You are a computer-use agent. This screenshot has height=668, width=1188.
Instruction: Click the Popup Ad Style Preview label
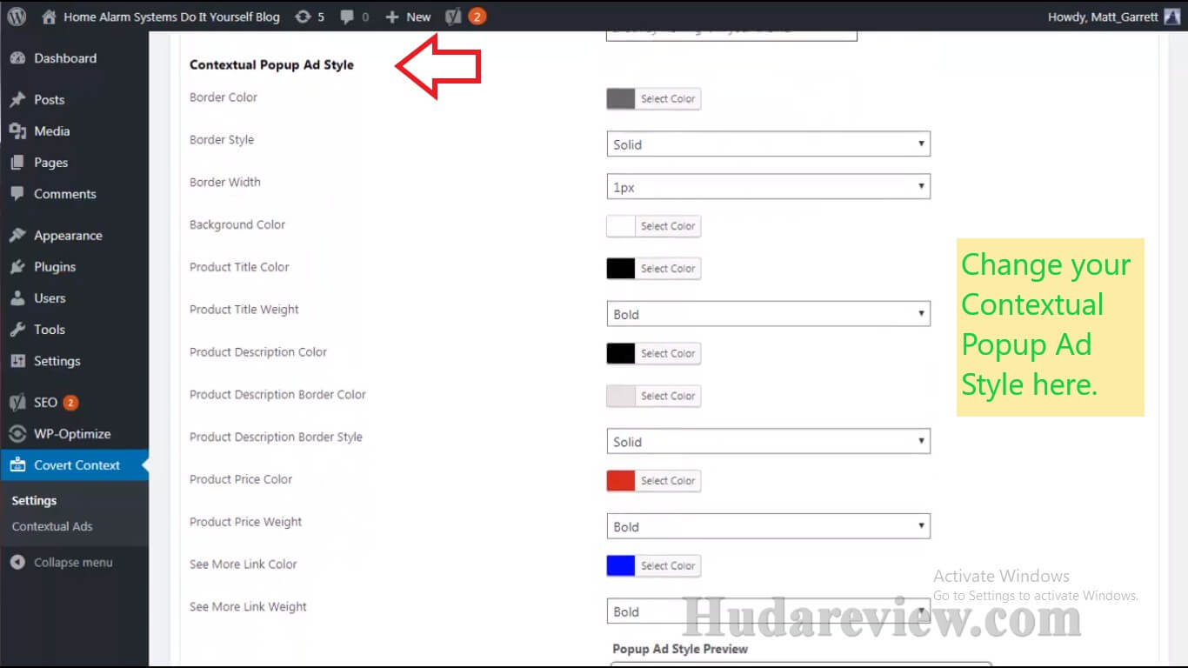[x=680, y=649]
